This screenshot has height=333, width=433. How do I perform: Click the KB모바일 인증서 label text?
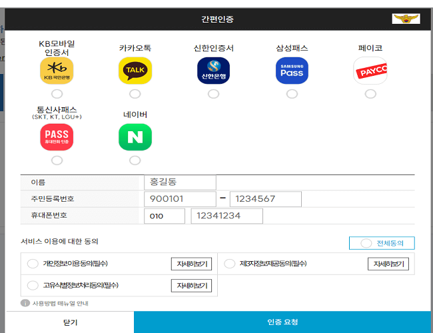57,48
